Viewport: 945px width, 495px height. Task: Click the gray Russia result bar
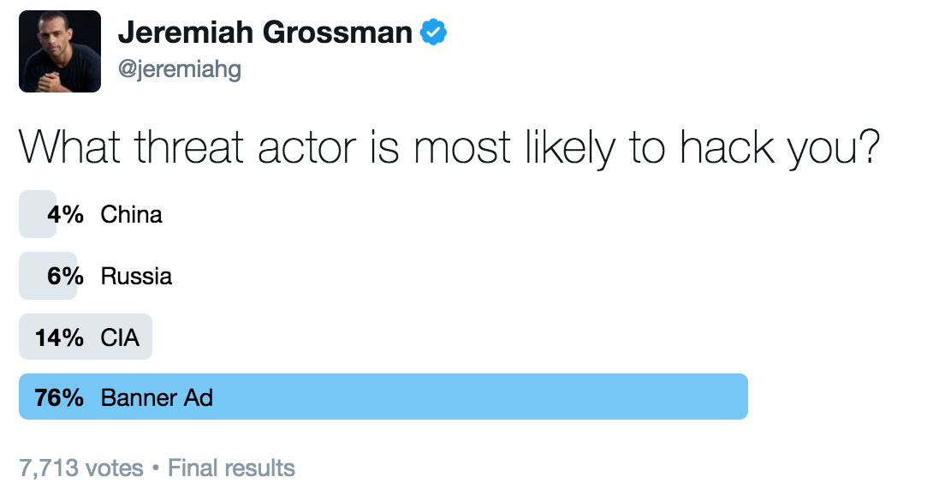coord(31,276)
